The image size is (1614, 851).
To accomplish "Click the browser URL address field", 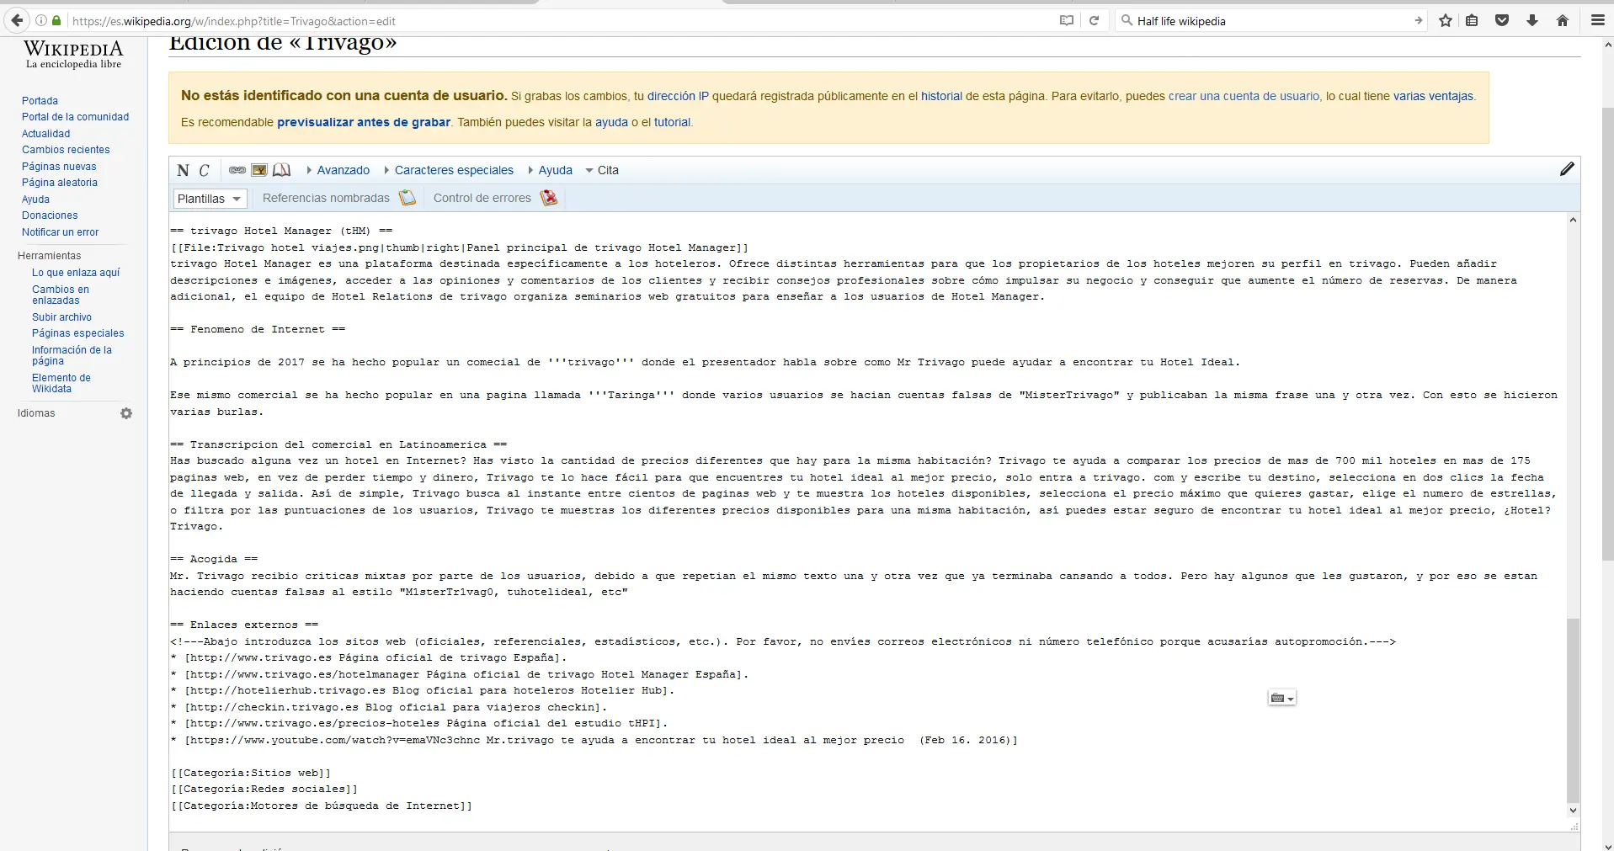I will click(x=556, y=21).
